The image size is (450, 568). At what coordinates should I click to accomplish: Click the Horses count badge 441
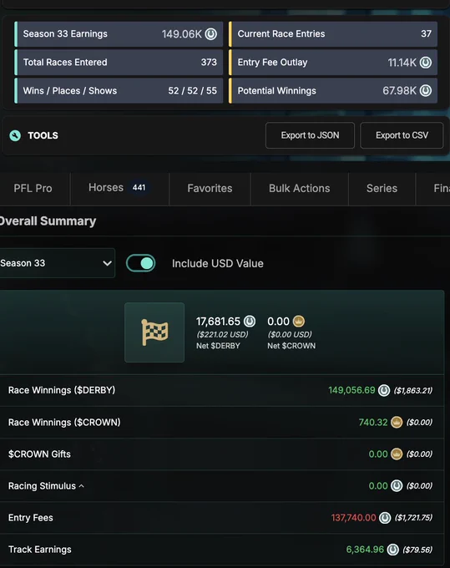[x=139, y=188]
